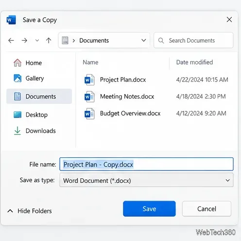The image size is (241, 241).
Task: Click Word icon beside Project Plan.docx
Action: coord(89,80)
